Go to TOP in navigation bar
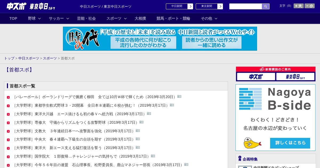This screenshot has width=320, height=168. 13,18
